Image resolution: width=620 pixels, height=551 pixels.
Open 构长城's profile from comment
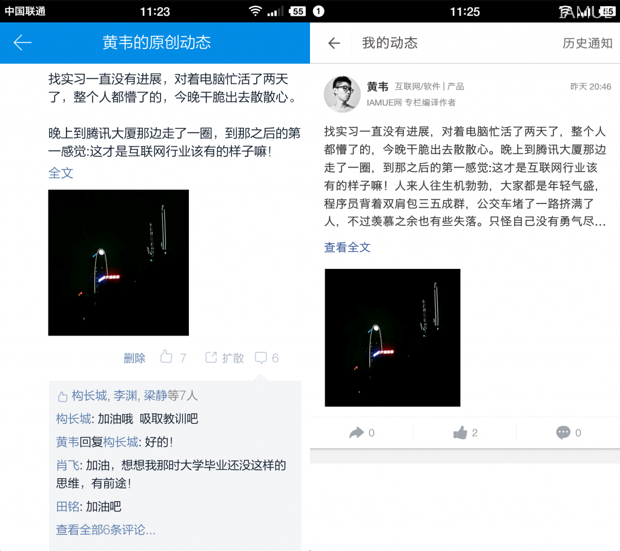(x=73, y=418)
